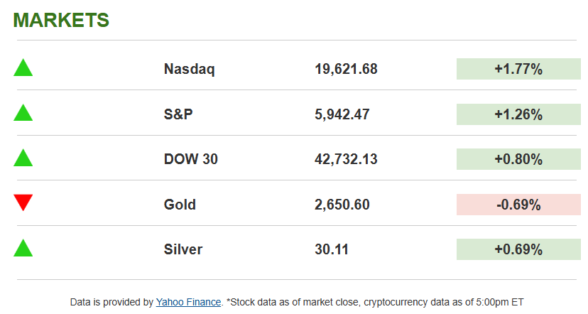
Task: Click the green up arrow beside Silver
Action: coord(23,248)
